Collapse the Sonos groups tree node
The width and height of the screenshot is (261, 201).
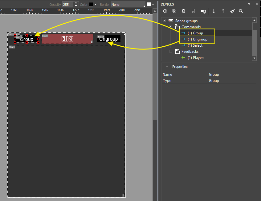coord(165,21)
